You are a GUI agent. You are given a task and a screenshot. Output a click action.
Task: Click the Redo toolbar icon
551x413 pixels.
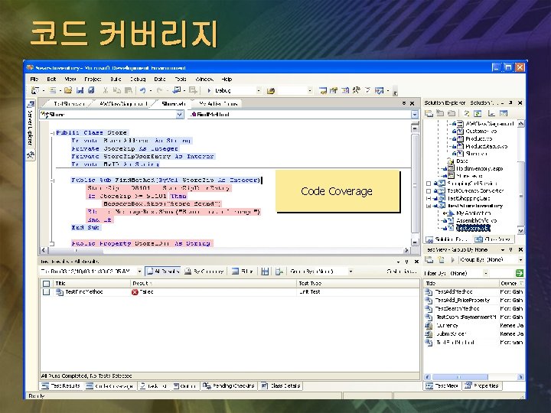point(159,90)
